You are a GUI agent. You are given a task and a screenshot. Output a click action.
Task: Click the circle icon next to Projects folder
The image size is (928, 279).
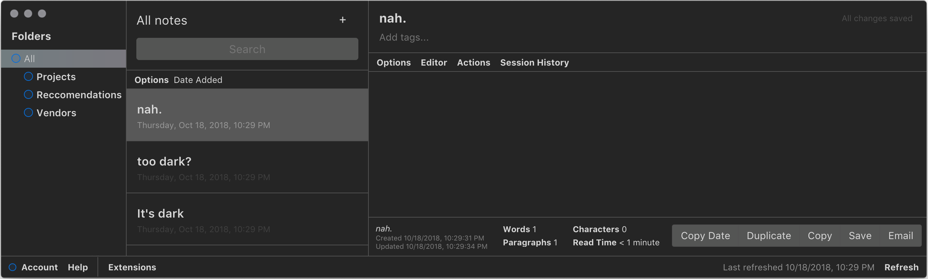coord(28,76)
